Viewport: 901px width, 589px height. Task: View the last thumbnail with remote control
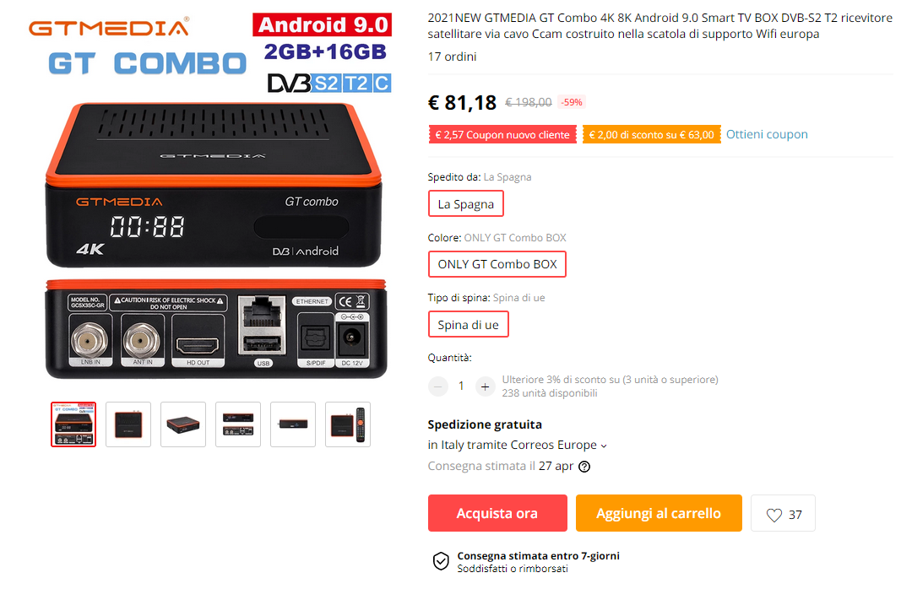click(x=348, y=424)
